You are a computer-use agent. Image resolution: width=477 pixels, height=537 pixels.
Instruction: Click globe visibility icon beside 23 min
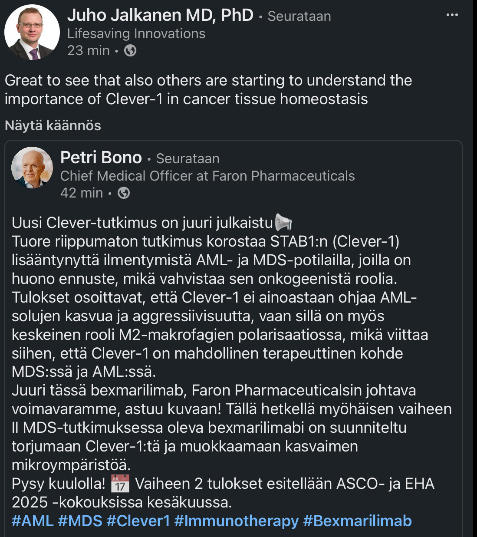[x=130, y=51]
